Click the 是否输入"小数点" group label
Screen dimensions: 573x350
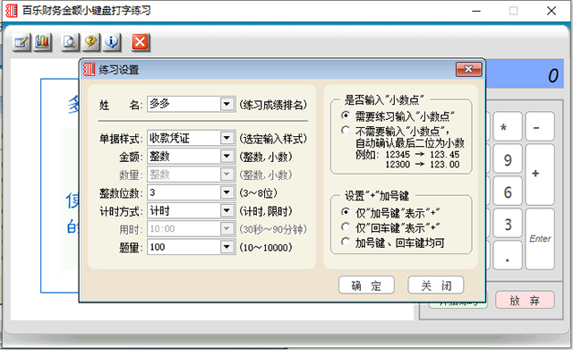click(x=384, y=99)
